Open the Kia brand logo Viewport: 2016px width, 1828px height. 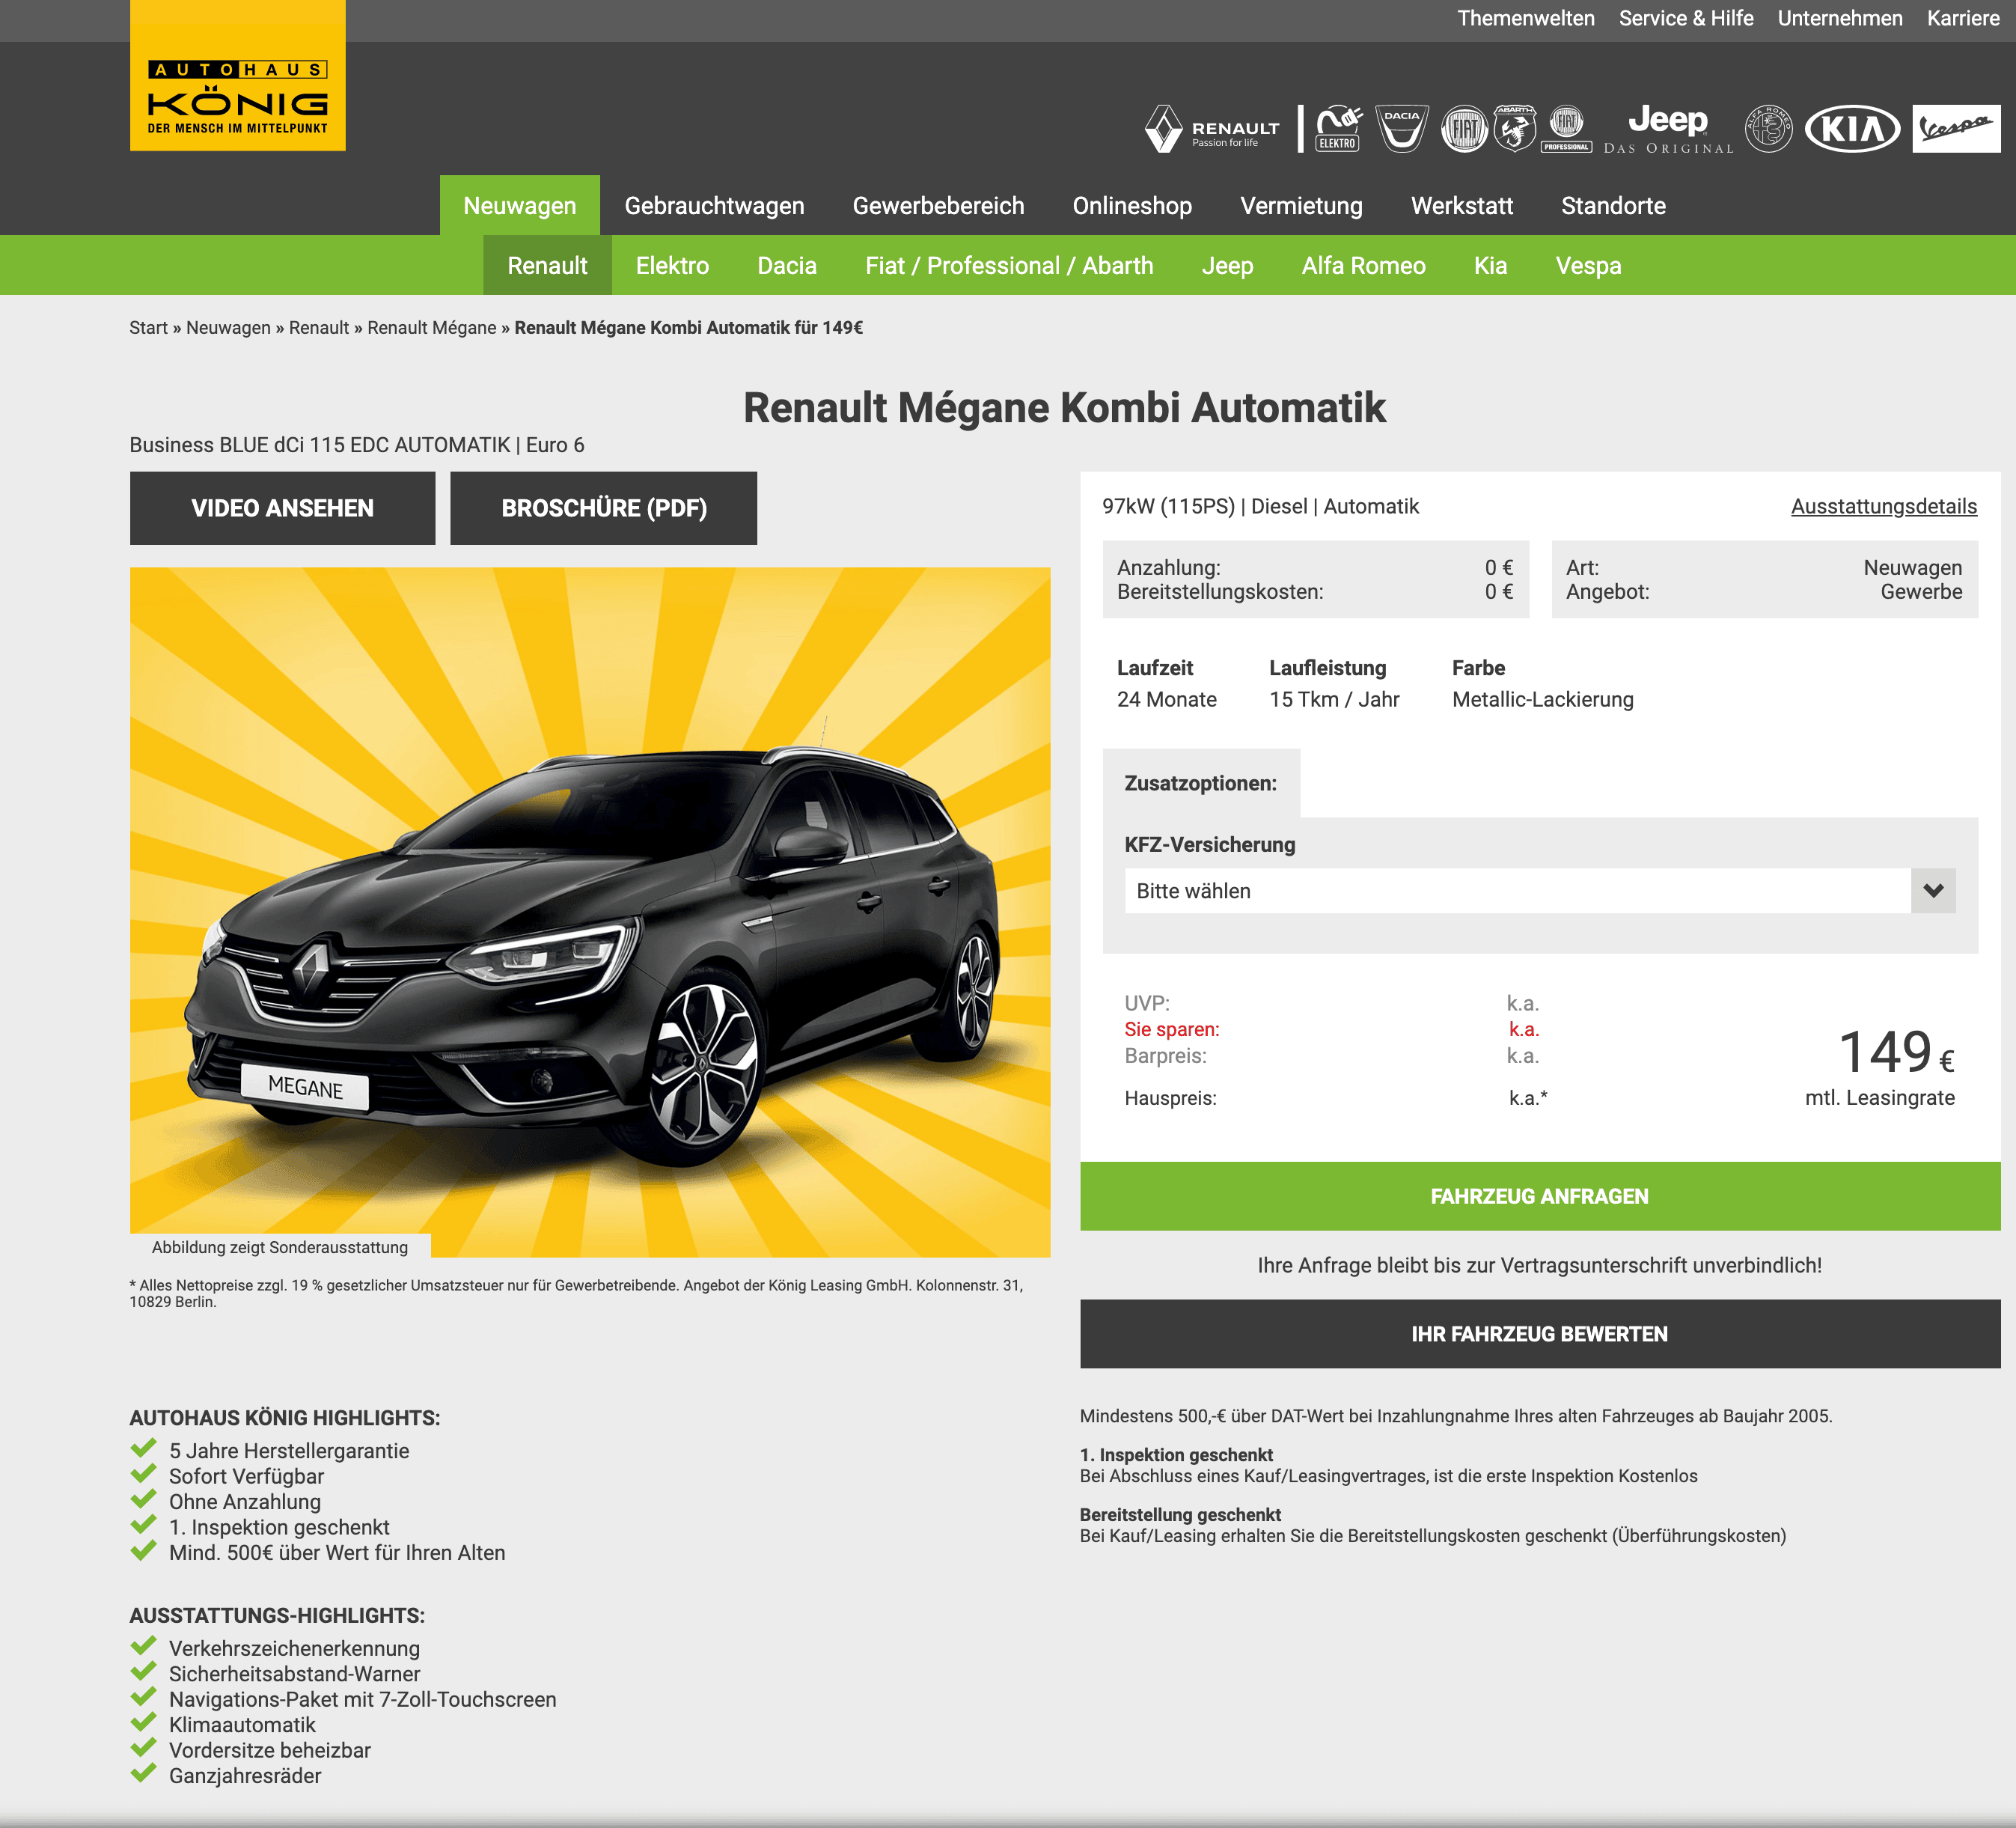click(x=1852, y=129)
